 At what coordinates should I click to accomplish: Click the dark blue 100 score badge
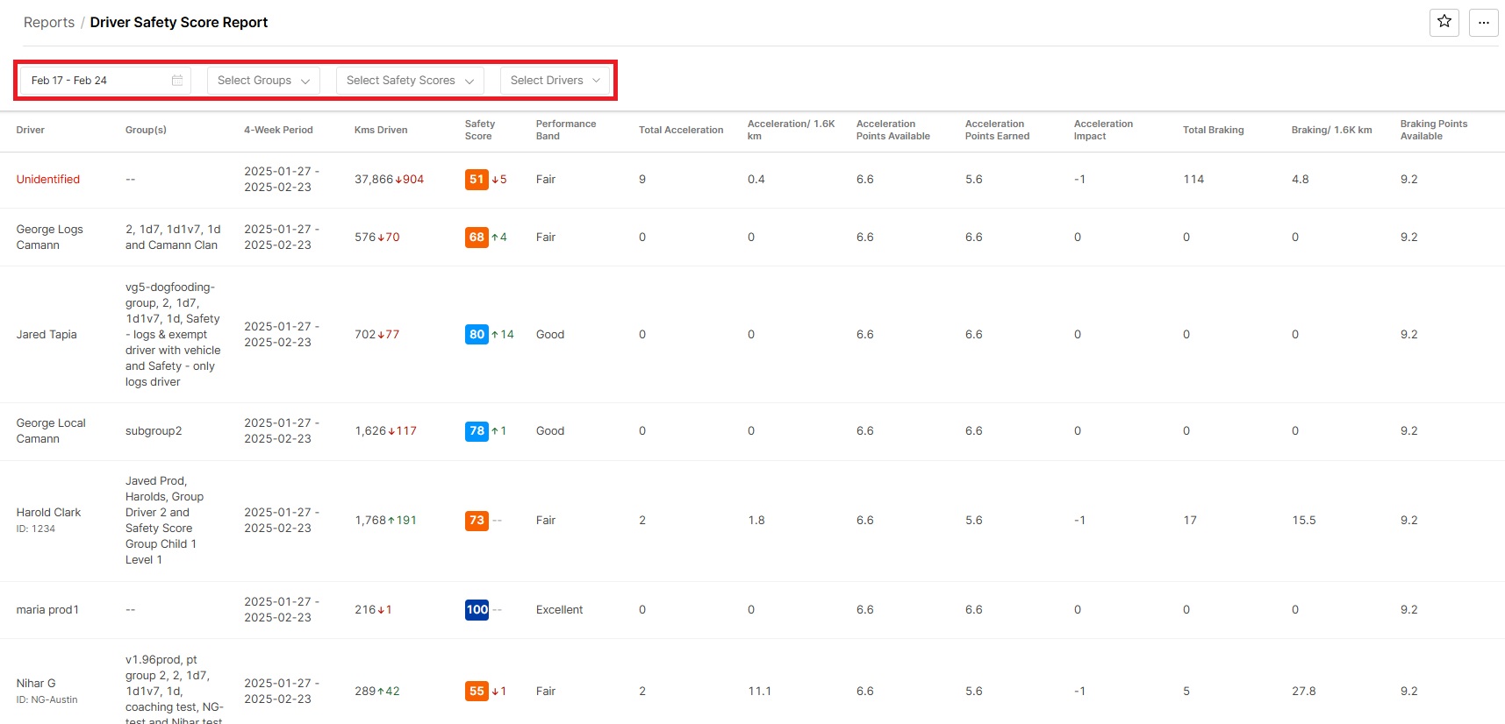pos(477,610)
